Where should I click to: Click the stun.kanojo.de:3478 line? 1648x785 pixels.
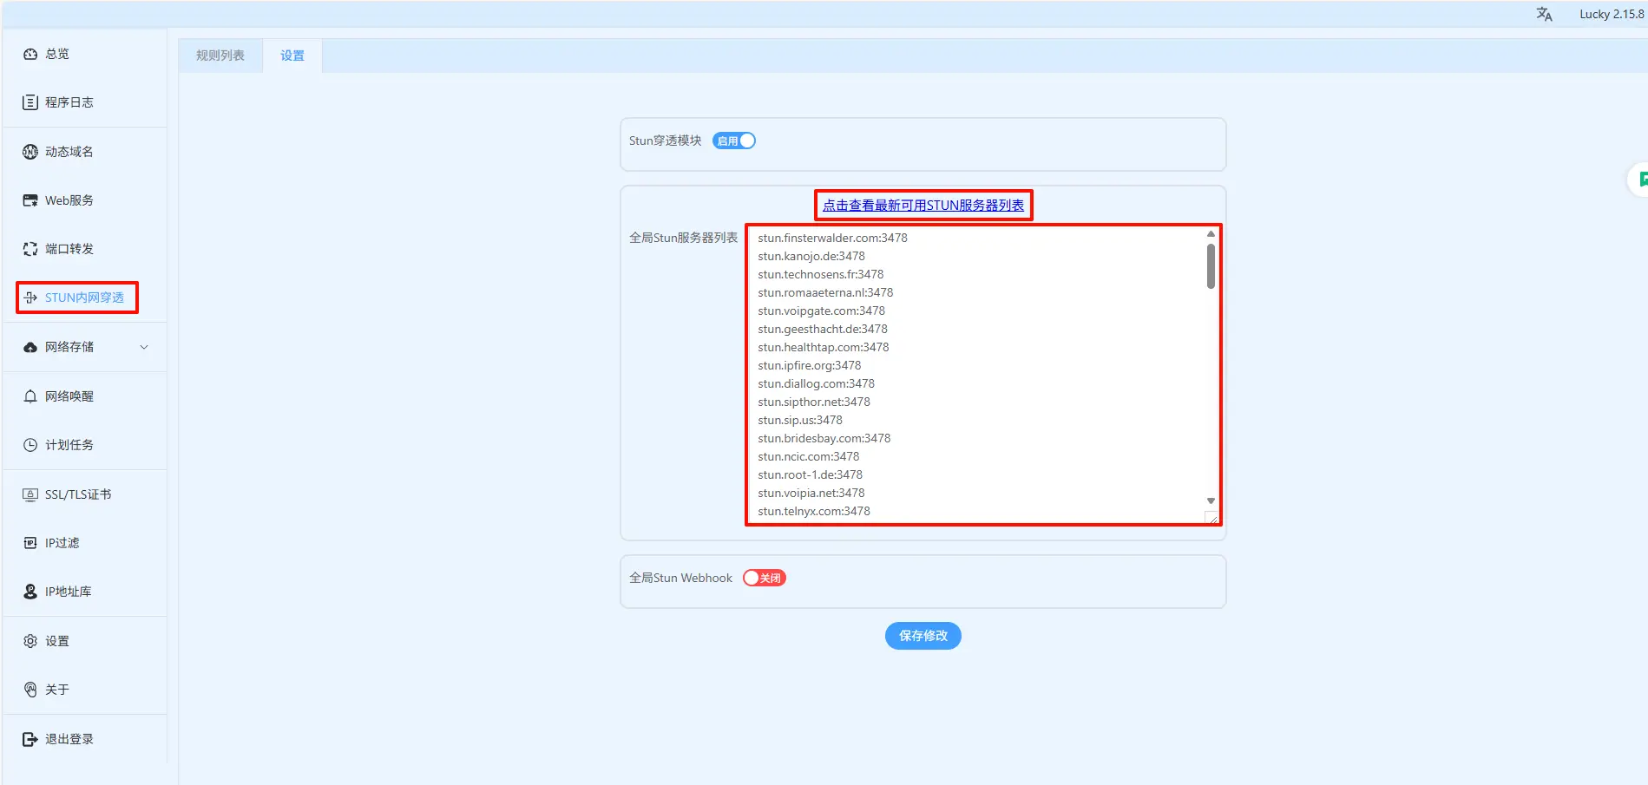click(x=811, y=256)
